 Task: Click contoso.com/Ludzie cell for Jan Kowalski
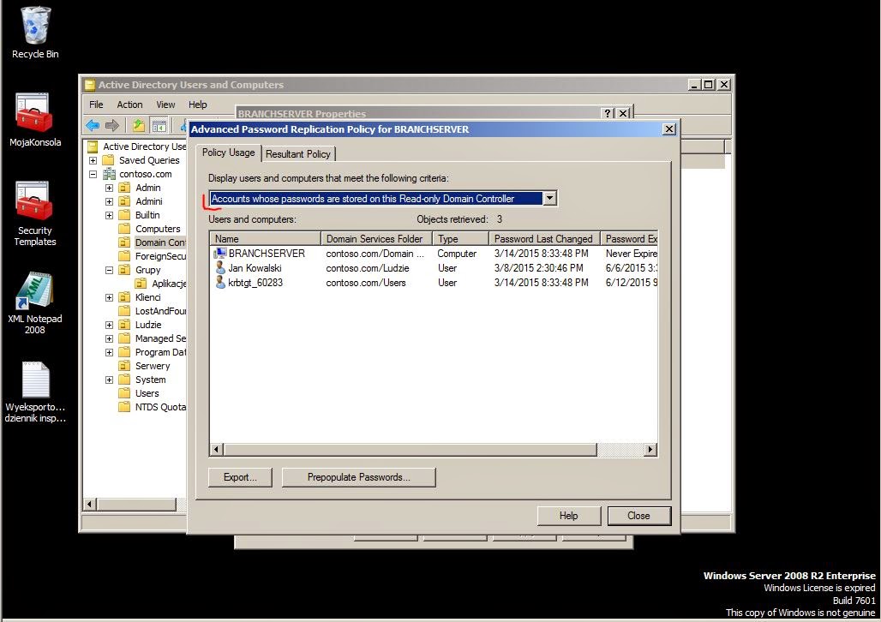coord(368,268)
